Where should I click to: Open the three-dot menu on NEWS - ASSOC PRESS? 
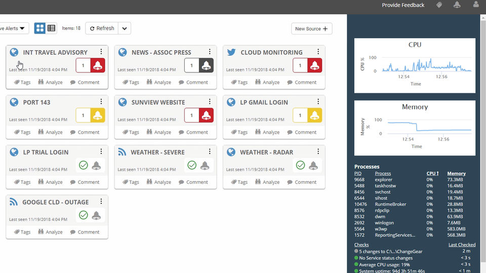coord(210,52)
